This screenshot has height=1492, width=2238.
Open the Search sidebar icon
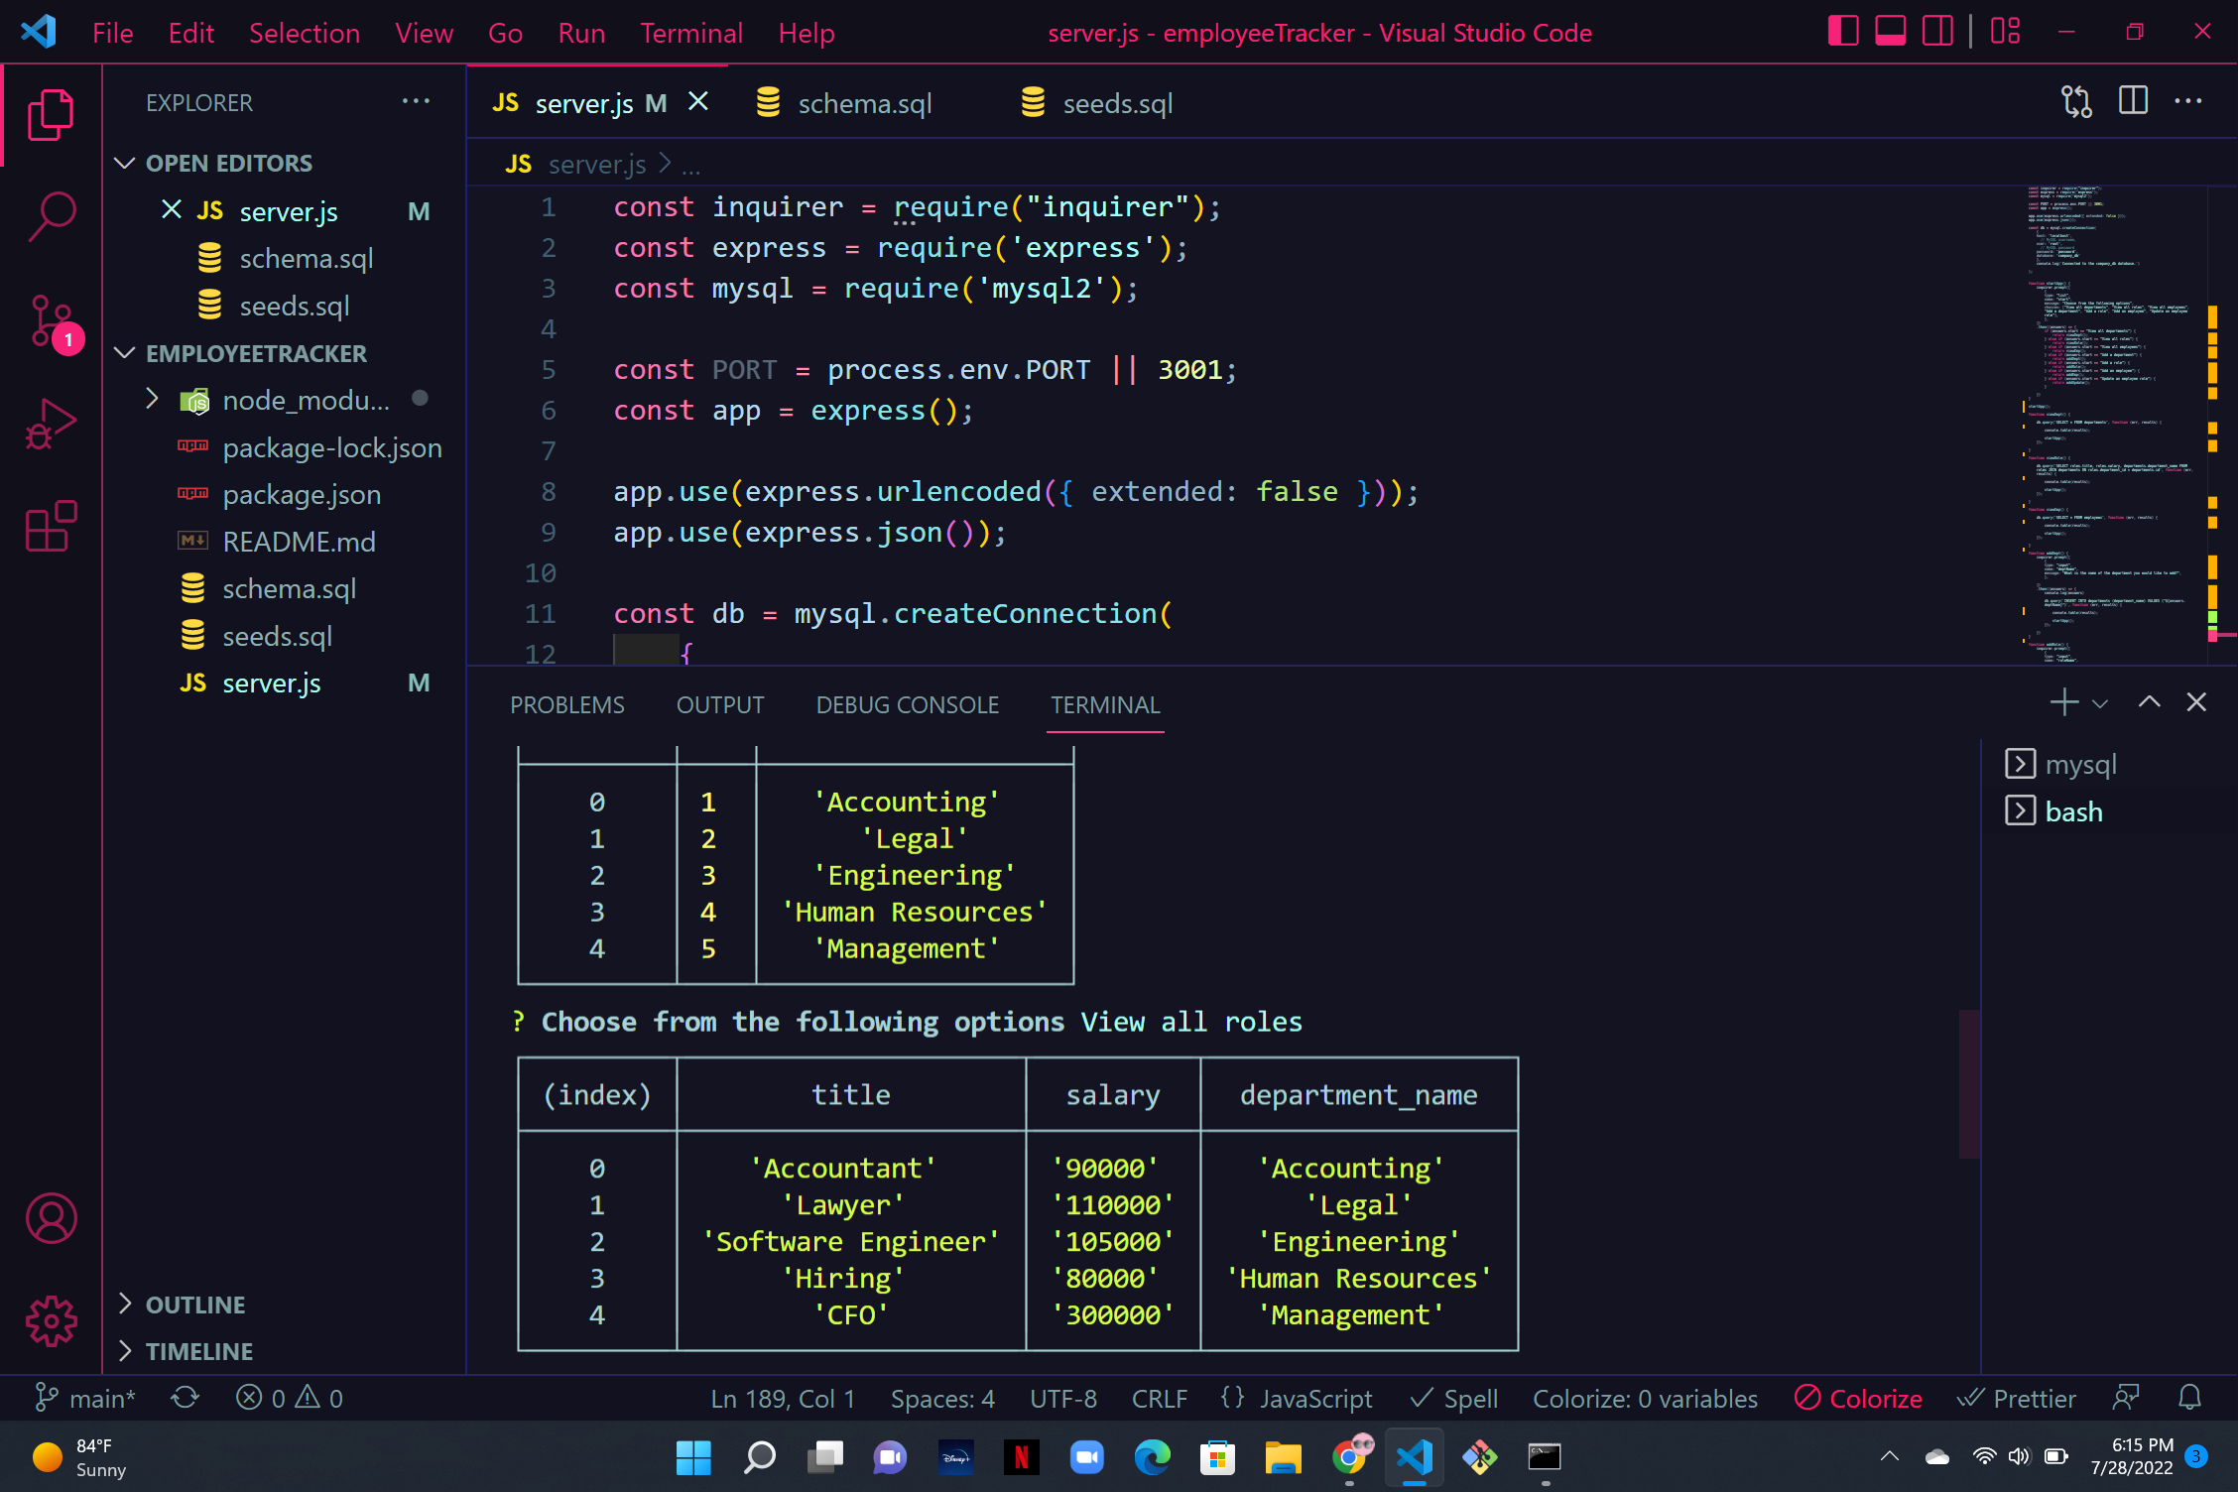51,214
